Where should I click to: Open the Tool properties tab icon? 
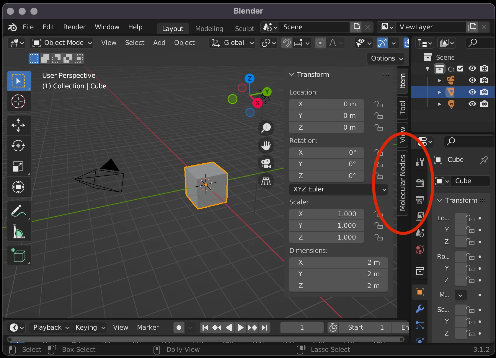pyautogui.click(x=420, y=162)
